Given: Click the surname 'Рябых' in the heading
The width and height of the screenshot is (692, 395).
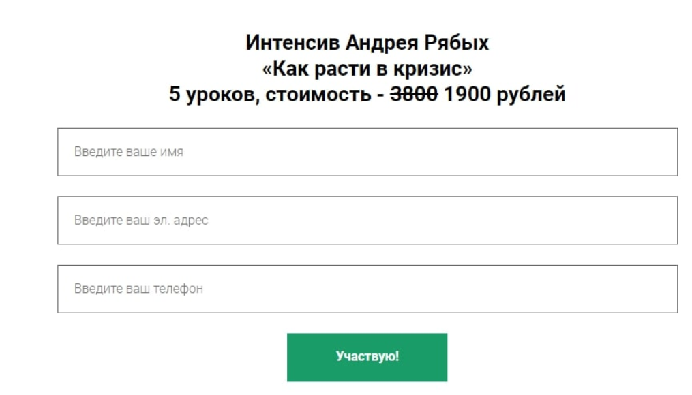Looking at the screenshot, I should (x=457, y=43).
